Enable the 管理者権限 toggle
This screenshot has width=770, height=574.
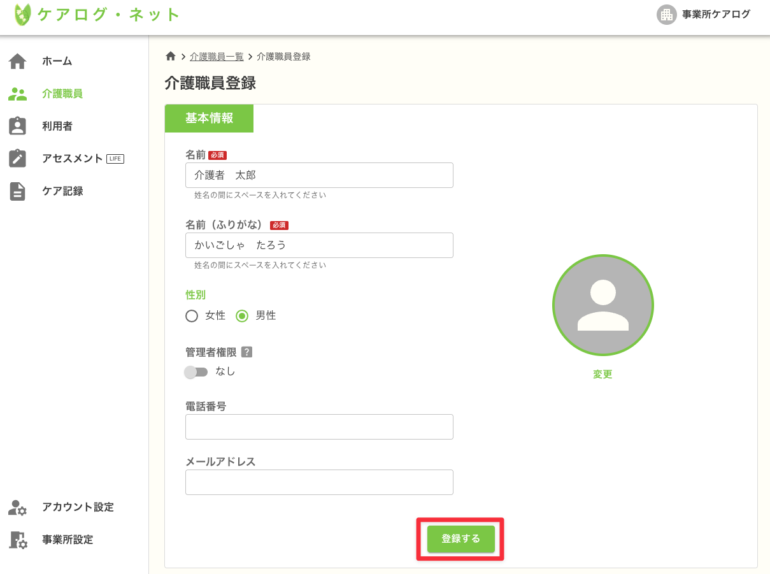[x=196, y=371]
